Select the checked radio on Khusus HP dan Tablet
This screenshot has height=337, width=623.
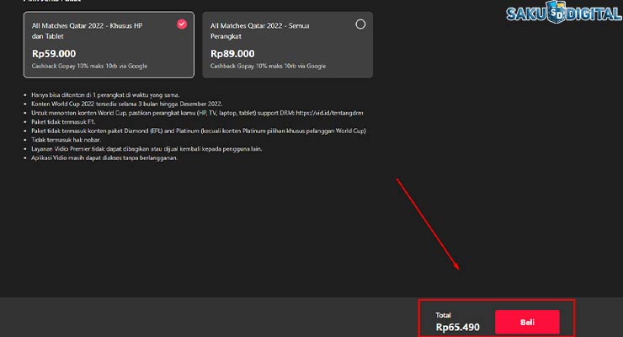182,24
